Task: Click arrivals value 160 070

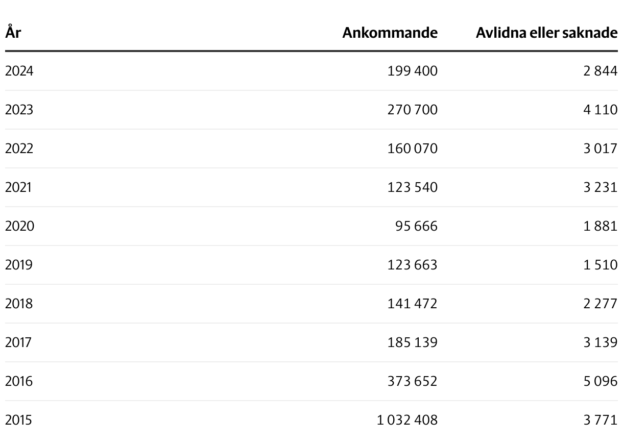Action: click(x=413, y=149)
